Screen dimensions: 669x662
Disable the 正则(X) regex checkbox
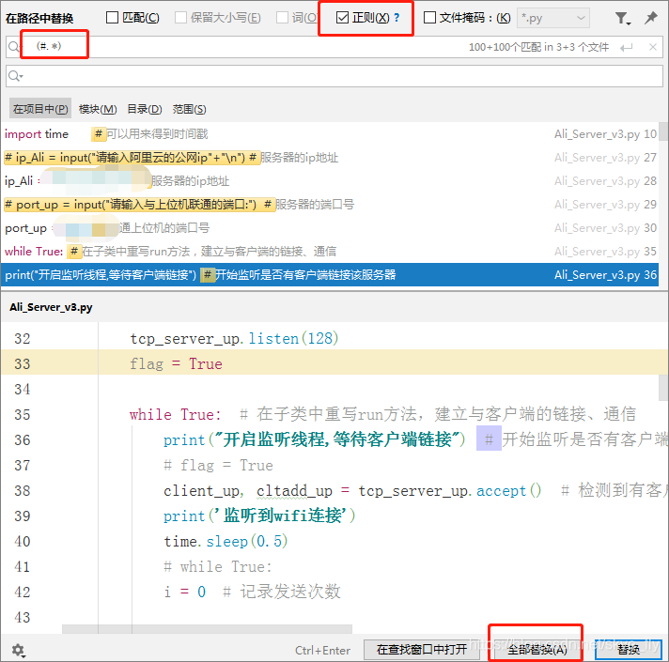[x=342, y=18]
